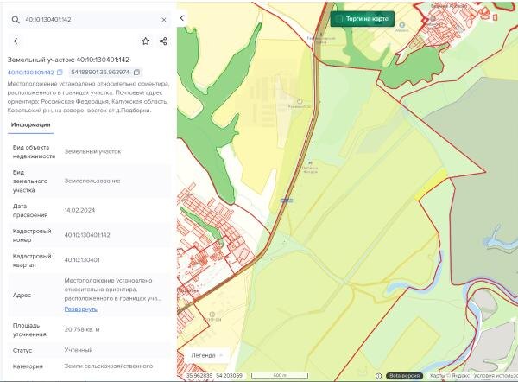Click the 600 m scale bar

[x=280, y=375]
